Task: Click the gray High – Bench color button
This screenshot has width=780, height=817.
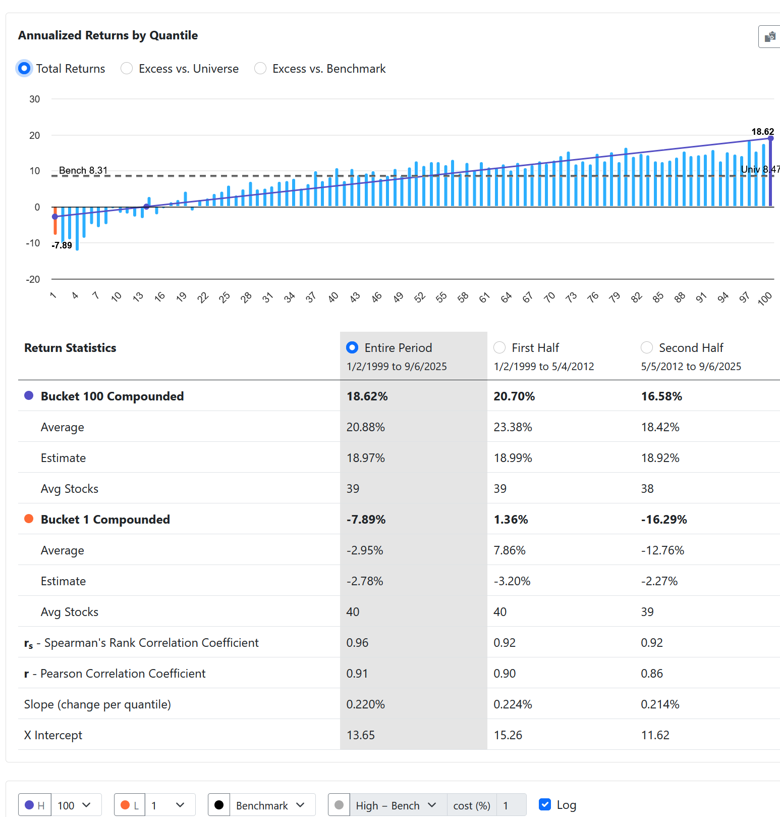Action: pyautogui.click(x=339, y=805)
